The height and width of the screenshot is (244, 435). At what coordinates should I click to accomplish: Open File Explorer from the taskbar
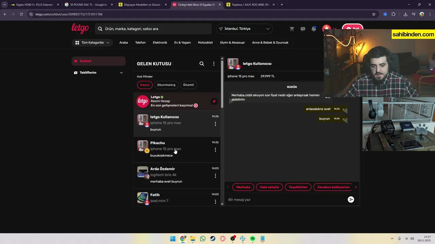point(193,239)
